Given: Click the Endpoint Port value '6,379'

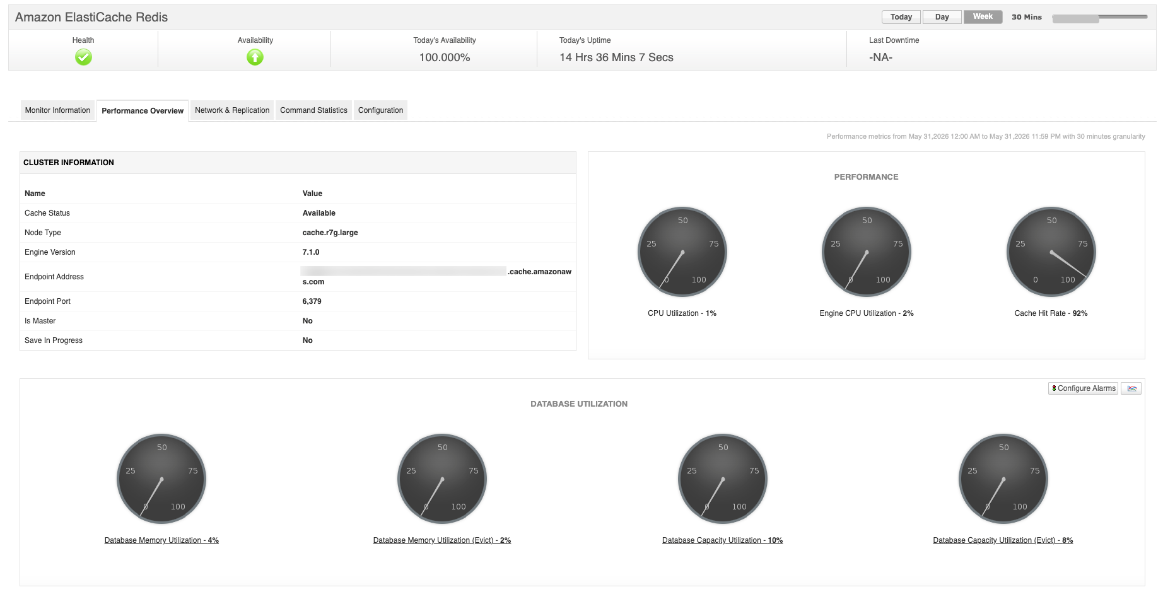Looking at the screenshot, I should point(312,301).
